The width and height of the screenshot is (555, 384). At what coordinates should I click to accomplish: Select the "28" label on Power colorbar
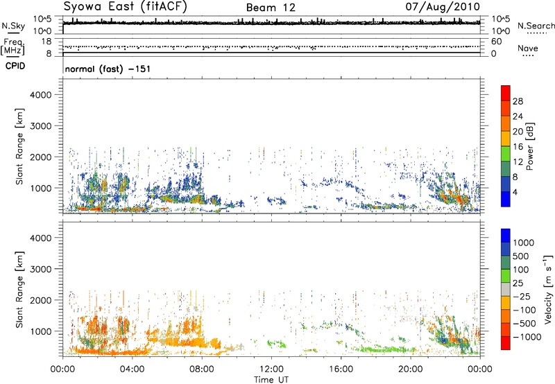tap(518, 101)
